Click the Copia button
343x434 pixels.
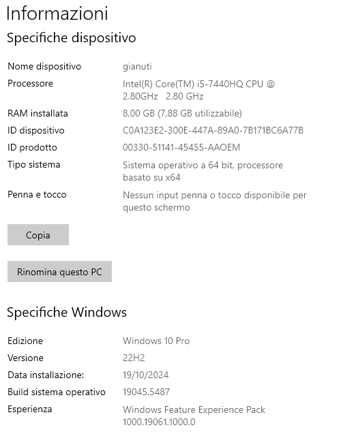38,234
